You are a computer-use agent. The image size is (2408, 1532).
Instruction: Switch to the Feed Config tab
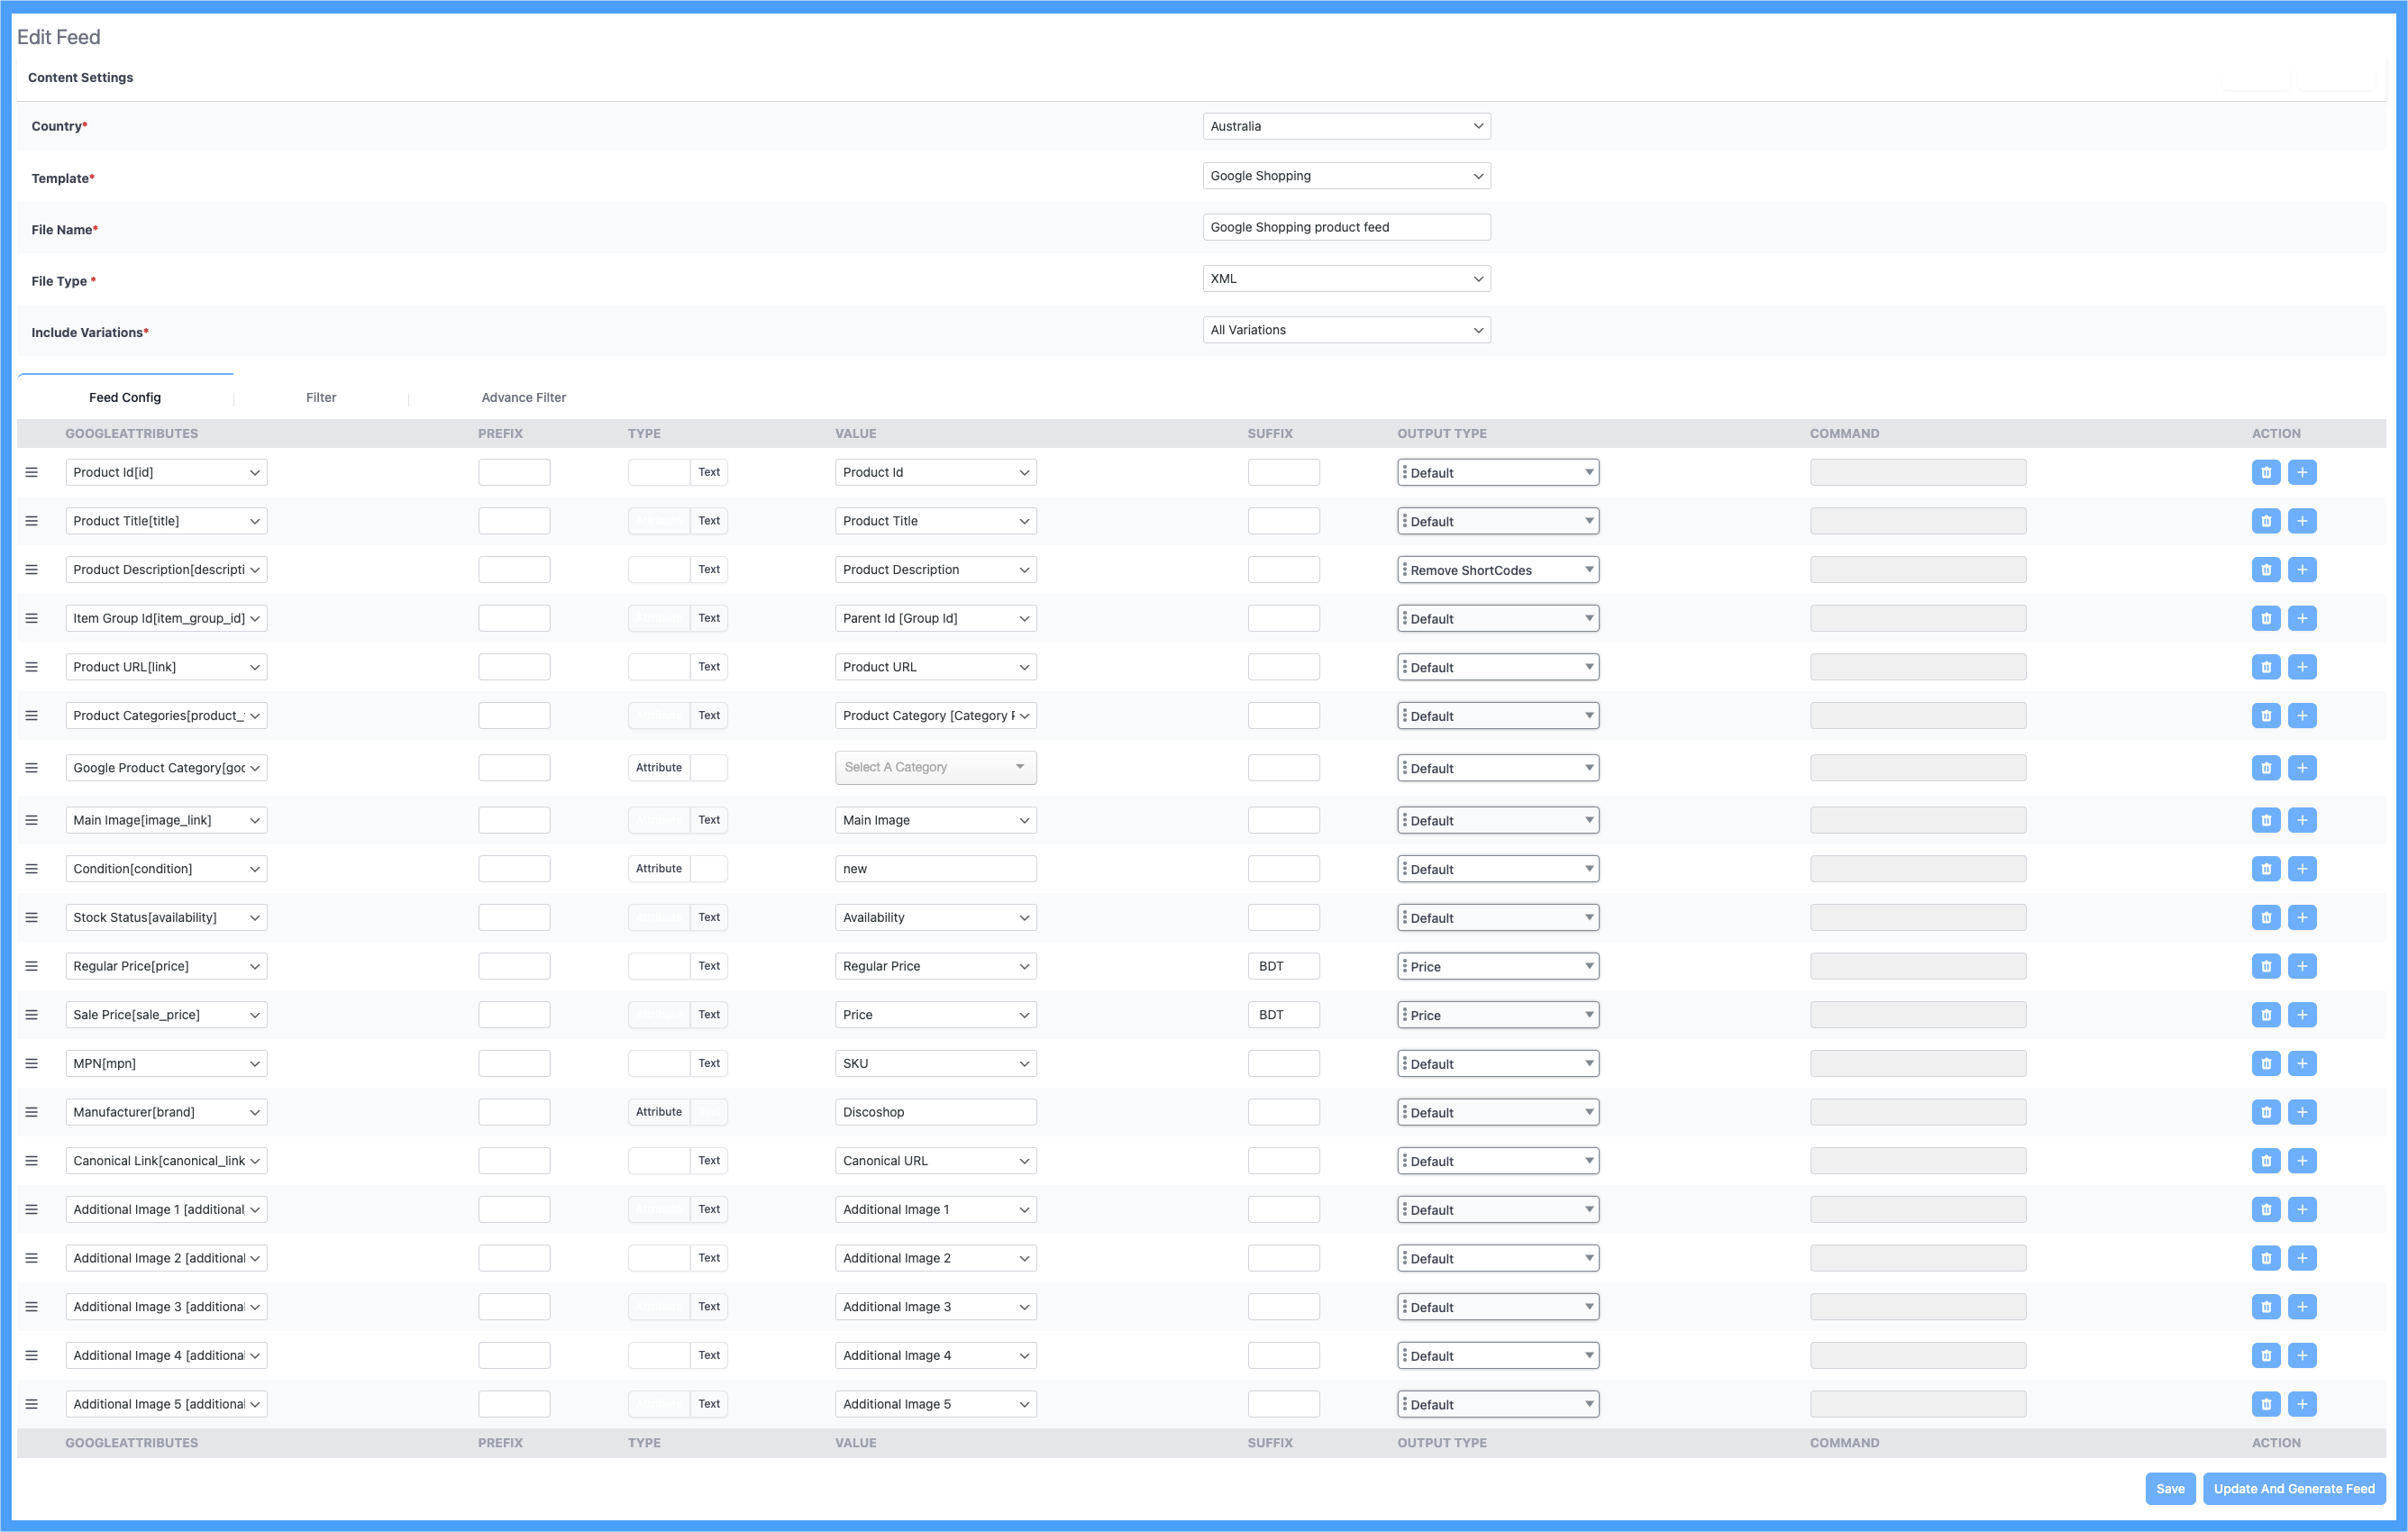click(x=125, y=398)
